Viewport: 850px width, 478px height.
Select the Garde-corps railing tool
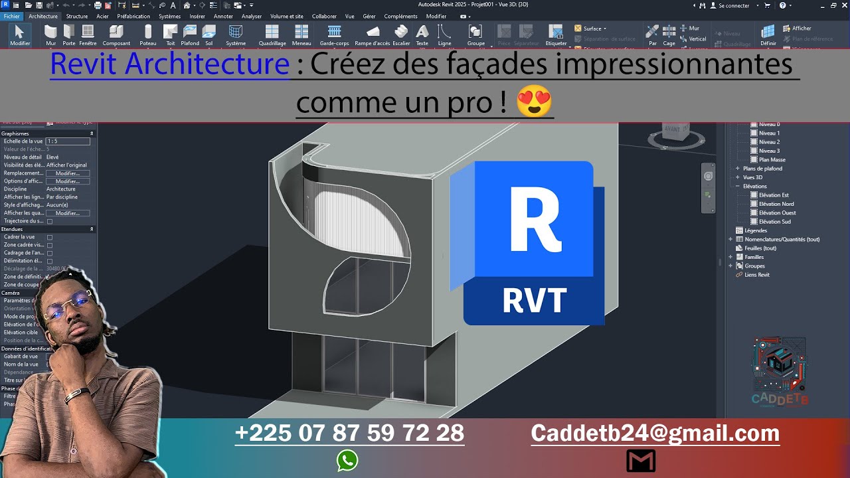pyautogui.click(x=334, y=35)
